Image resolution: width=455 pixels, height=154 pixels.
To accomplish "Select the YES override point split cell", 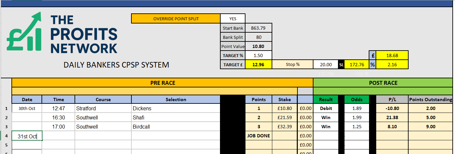I will [x=233, y=19].
